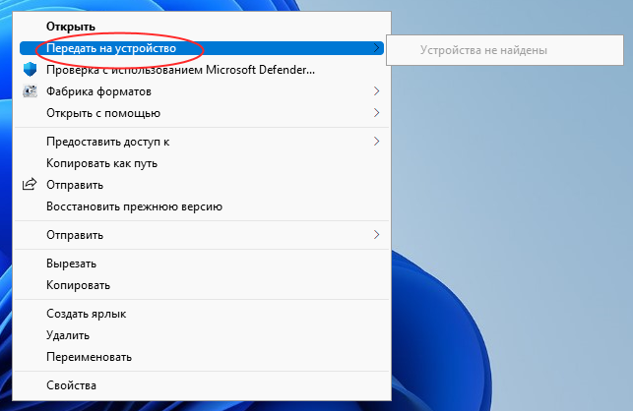Screen dimensions: 633x411
Task: Click Копировать in the context menu
Action: (x=202, y=285)
